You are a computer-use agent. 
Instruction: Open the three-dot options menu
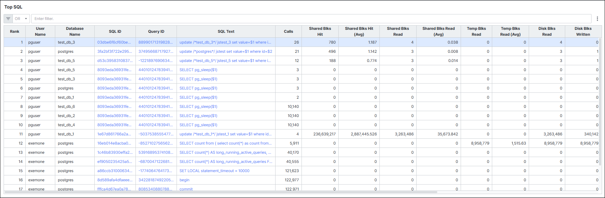pyautogui.click(x=597, y=19)
